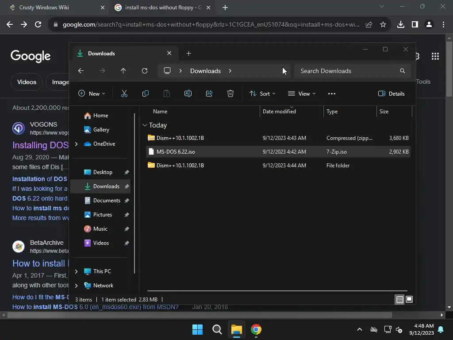Show hidden system tray icons
Viewport: 453px width, 340px height.
pos(360,329)
